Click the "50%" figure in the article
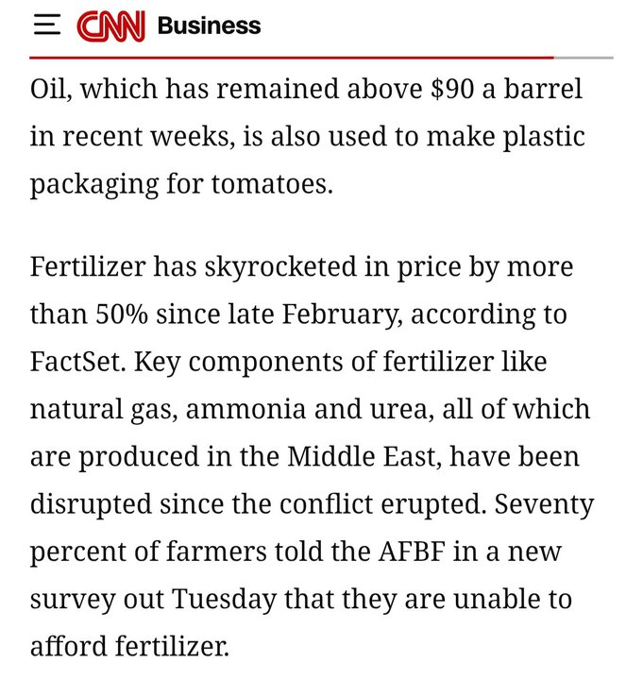Screen dimensions: 643x680 click(x=121, y=314)
